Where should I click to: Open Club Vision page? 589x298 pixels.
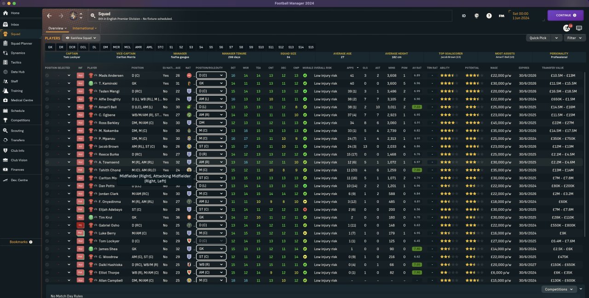click(19, 160)
